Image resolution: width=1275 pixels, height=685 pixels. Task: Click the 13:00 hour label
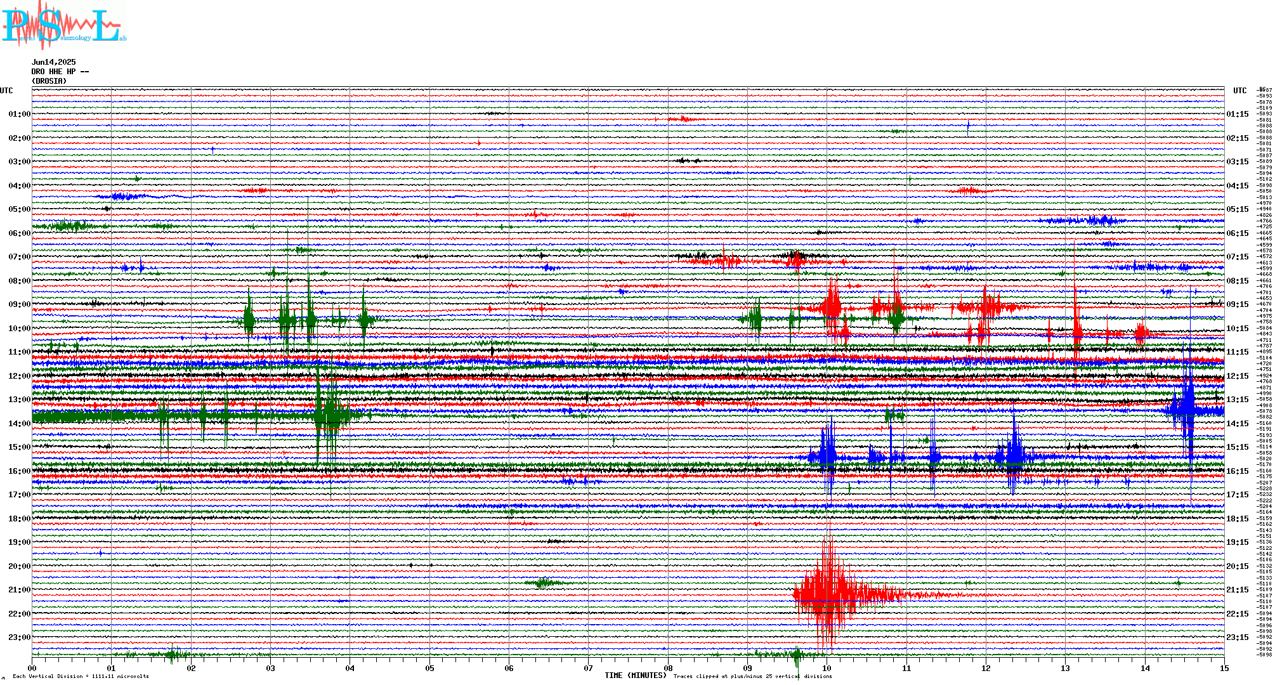click(19, 400)
